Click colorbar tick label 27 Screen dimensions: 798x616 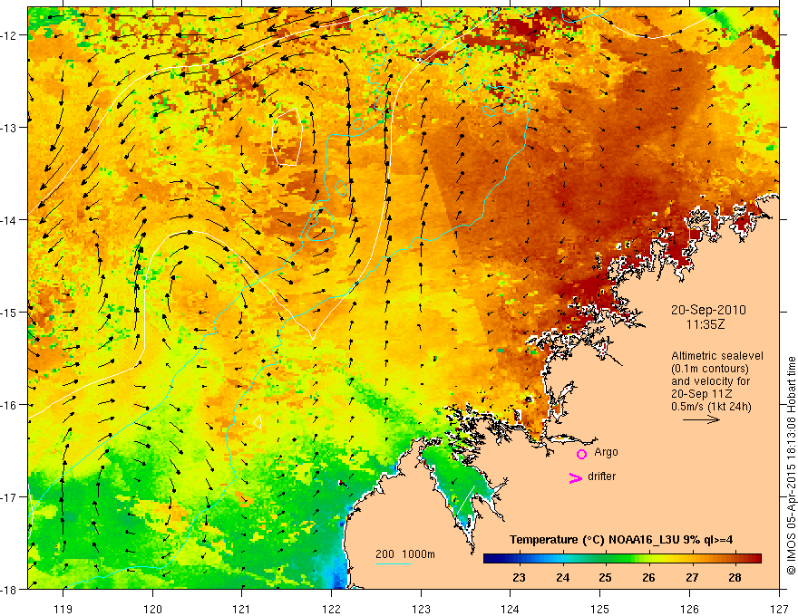pyautogui.click(x=692, y=577)
